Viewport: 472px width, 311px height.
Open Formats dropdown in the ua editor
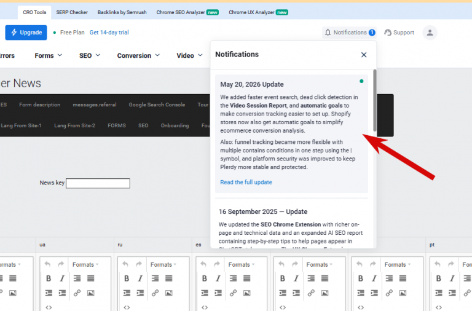85,265
